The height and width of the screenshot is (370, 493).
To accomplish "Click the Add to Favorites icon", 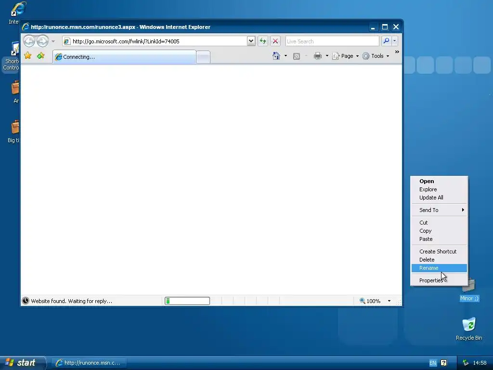I will point(40,56).
